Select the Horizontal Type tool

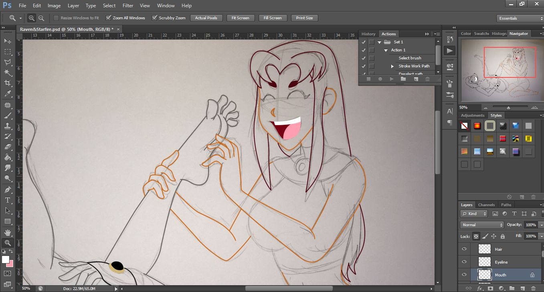8,200
